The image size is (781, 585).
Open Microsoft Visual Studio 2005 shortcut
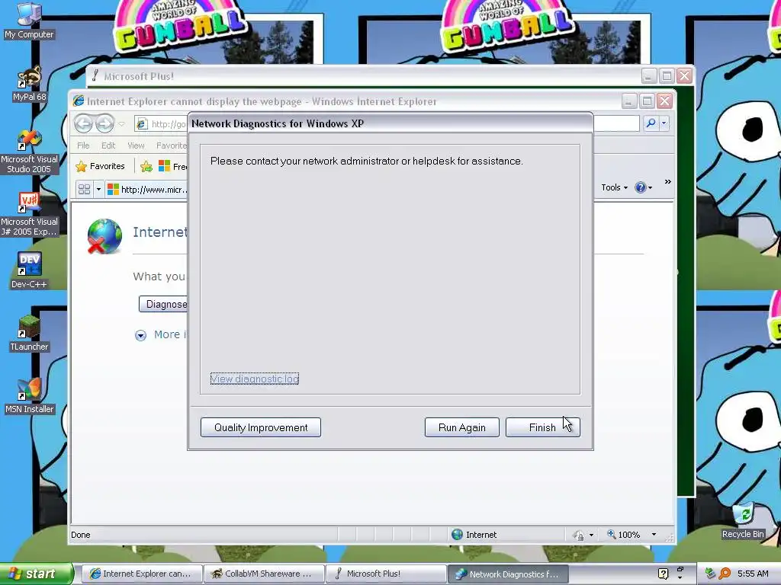pyautogui.click(x=29, y=152)
